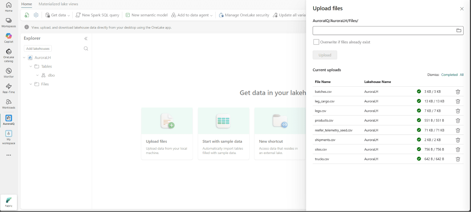Click the File Name column header
Image resolution: width=471 pixels, height=212 pixels.
pos(323,82)
